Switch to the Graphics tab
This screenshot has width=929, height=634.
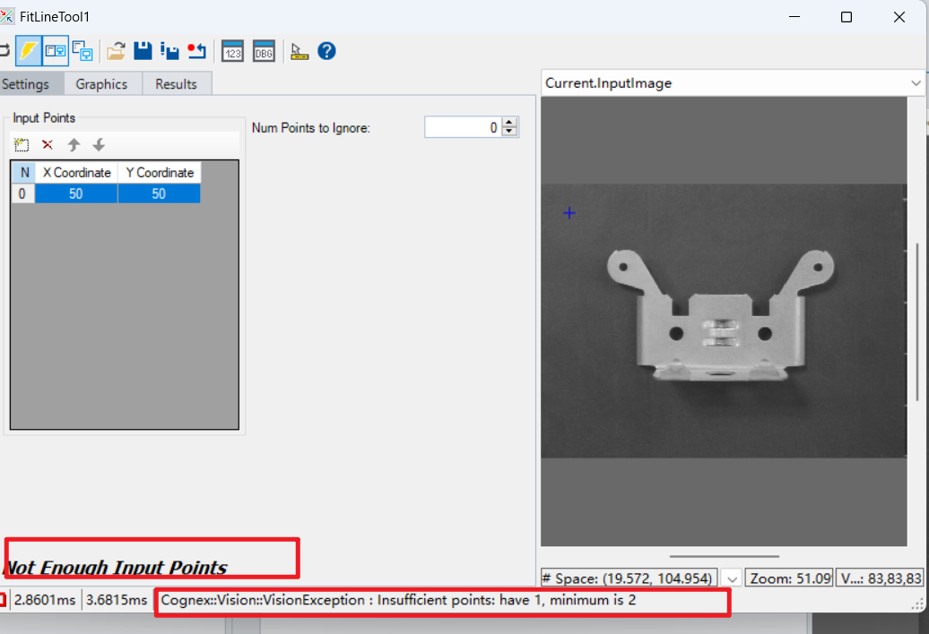tap(101, 84)
